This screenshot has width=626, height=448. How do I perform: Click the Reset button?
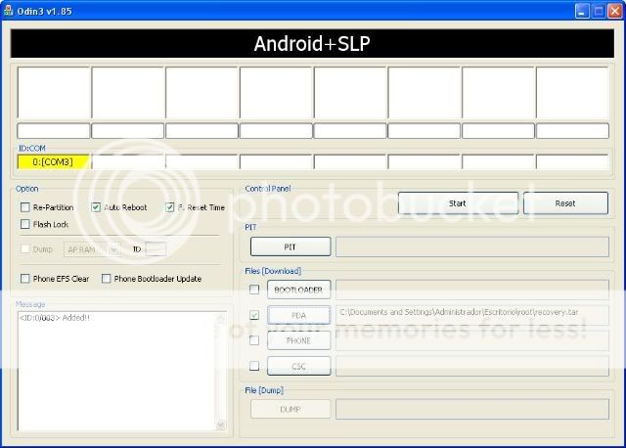[x=565, y=203]
